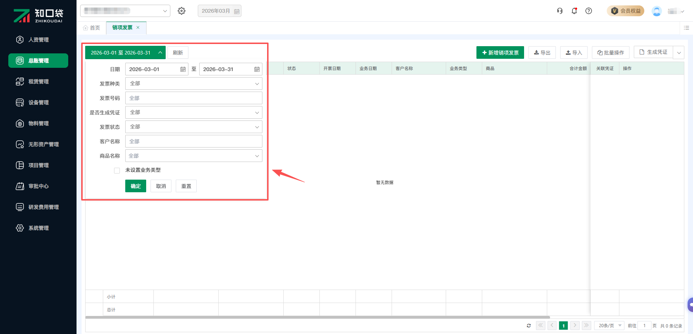
Task: Open customer service headset icon
Action: 560,11
